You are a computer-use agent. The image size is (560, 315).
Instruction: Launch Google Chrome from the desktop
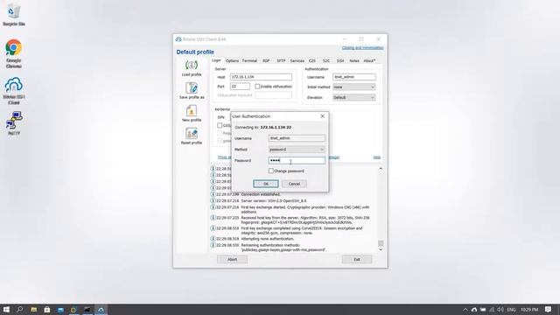[x=14, y=53]
